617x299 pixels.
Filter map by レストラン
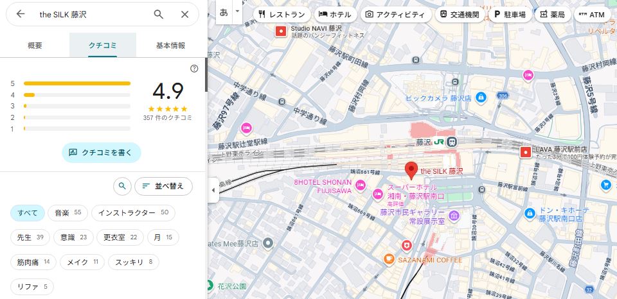(x=282, y=14)
